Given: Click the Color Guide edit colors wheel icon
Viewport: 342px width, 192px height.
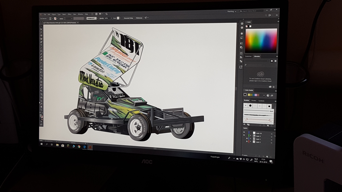Looking at the screenshot, I should [x=268, y=95].
